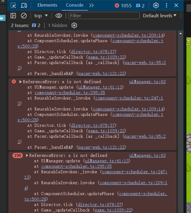Open uiManager.ts:61:13 link in single error
This screenshot has height=213, width=191.
(x=100, y=87)
